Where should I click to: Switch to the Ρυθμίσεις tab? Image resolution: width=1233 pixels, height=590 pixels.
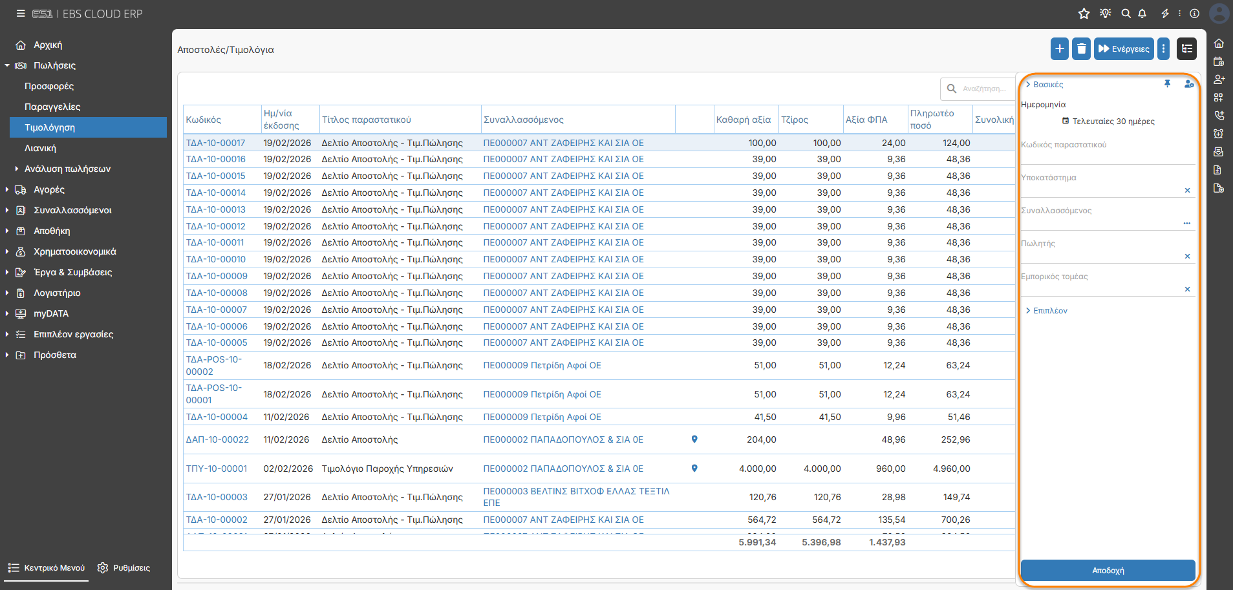123,568
